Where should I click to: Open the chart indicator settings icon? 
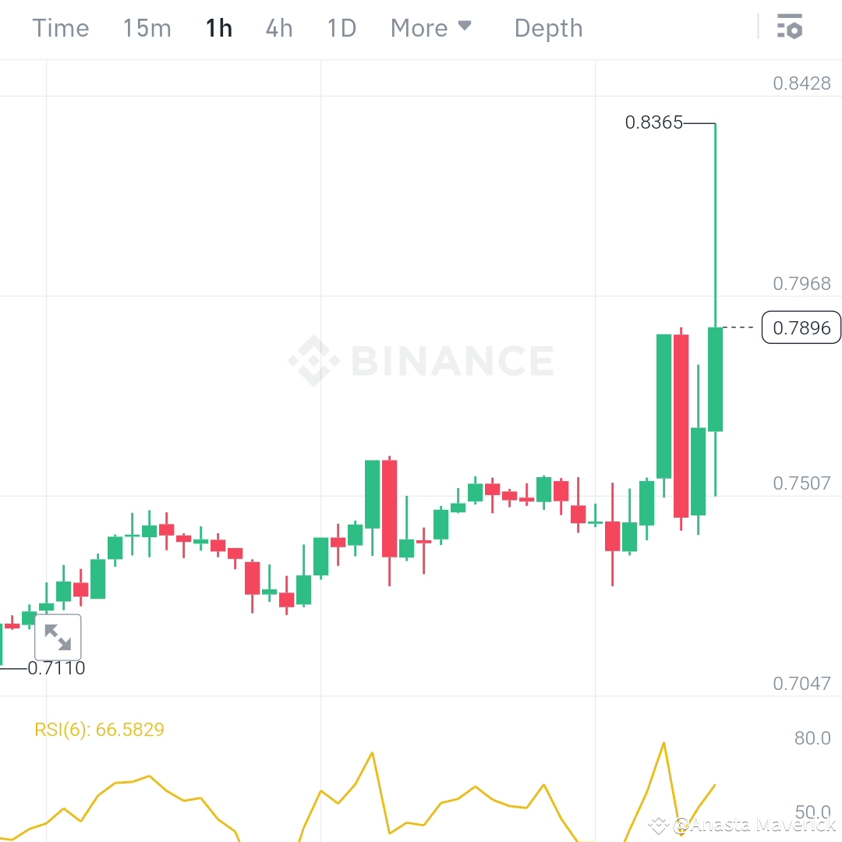click(x=791, y=27)
